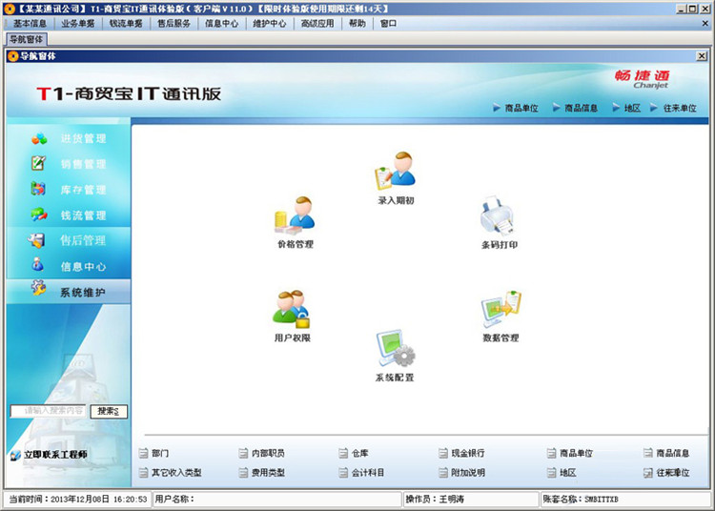The height and width of the screenshot is (511, 715).
Task: Focus the search content input field
Action: pyautogui.click(x=49, y=411)
